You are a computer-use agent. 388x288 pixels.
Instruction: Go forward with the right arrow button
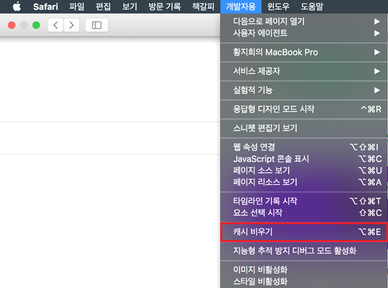point(72,25)
